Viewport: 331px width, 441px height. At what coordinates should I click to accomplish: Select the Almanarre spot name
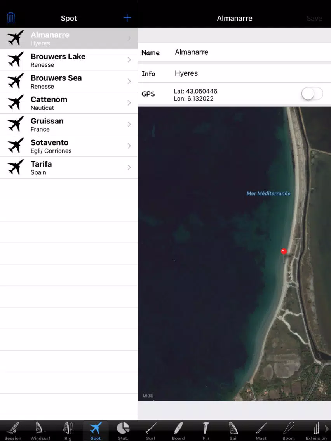pyautogui.click(x=50, y=35)
